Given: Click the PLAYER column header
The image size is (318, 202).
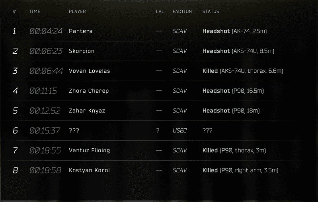Looking at the screenshot, I should [77, 12].
